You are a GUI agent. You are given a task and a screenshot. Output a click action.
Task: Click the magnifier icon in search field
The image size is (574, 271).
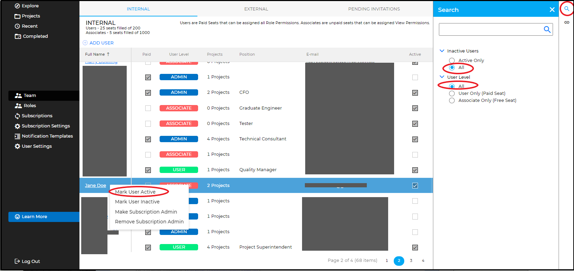(x=547, y=30)
